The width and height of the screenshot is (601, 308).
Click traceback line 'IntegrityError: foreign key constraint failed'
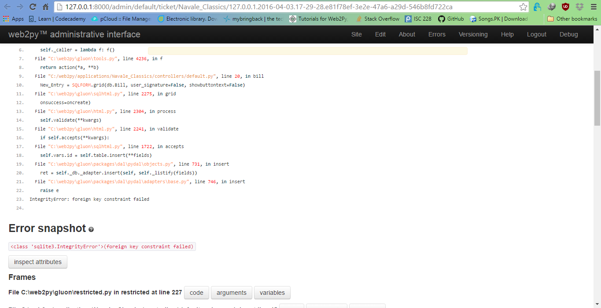click(x=89, y=199)
